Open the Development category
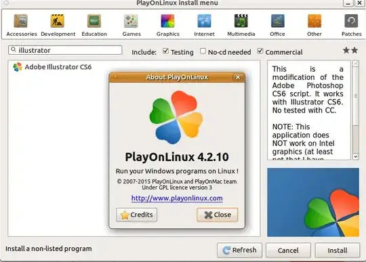Image resolution: width=366 pixels, height=262 pixels. [x=58, y=25]
